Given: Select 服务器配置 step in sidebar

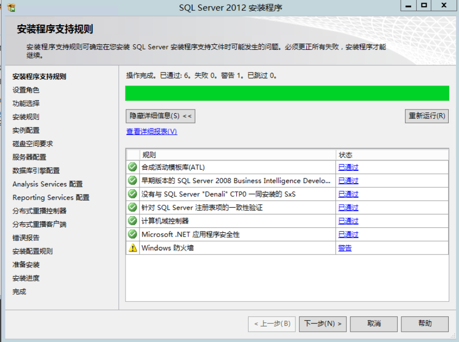Looking at the screenshot, I should pyautogui.click(x=29, y=157).
